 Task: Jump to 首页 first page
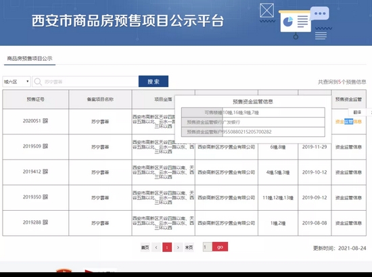pyautogui.click(x=145, y=247)
